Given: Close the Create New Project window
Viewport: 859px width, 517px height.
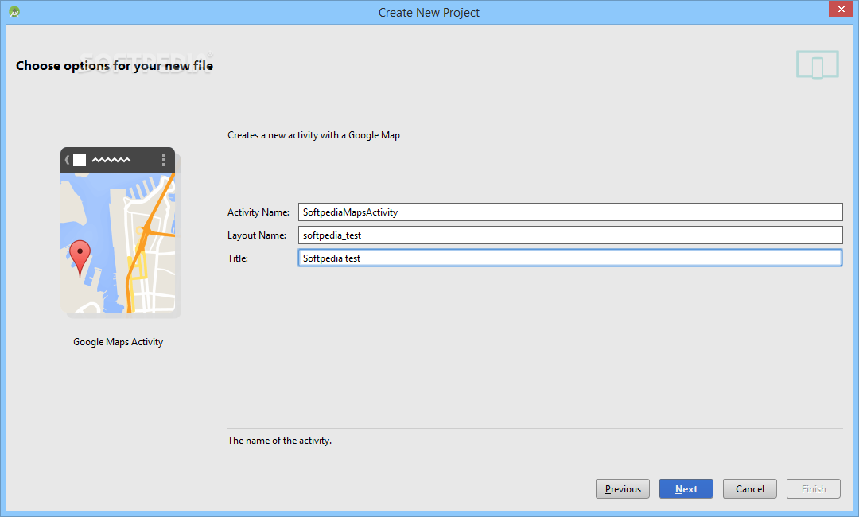Looking at the screenshot, I should pyautogui.click(x=841, y=10).
